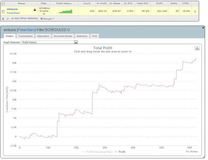Sort by the Total ROI column header
The width and height of the screenshot is (208, 160).
coord(142,4)
